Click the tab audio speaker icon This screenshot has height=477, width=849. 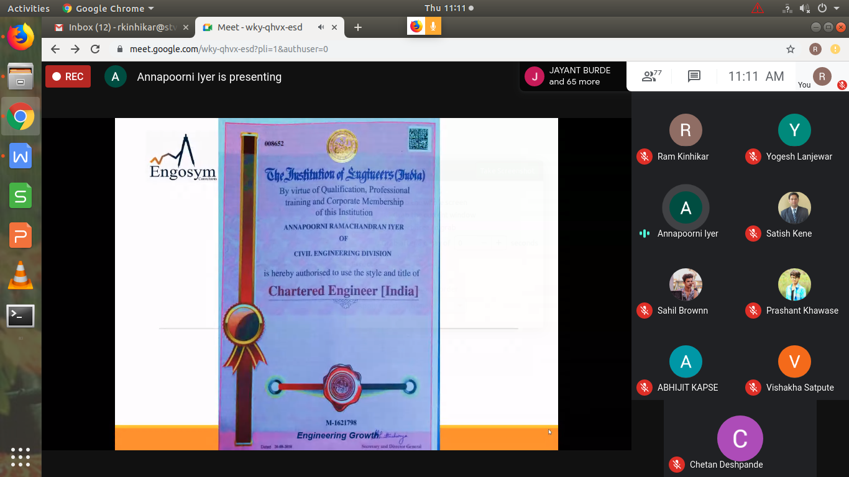click(x=321, y=27)
